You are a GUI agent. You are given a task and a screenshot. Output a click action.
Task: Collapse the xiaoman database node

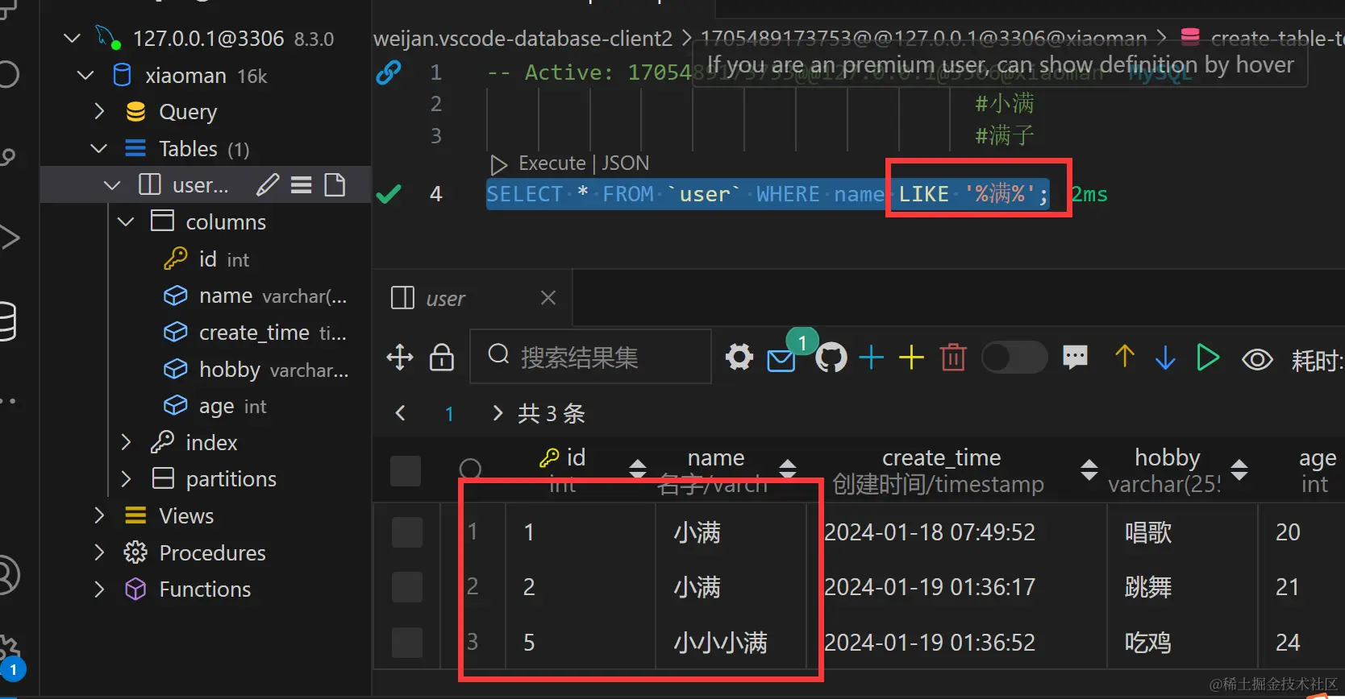(x=85, y=76)
